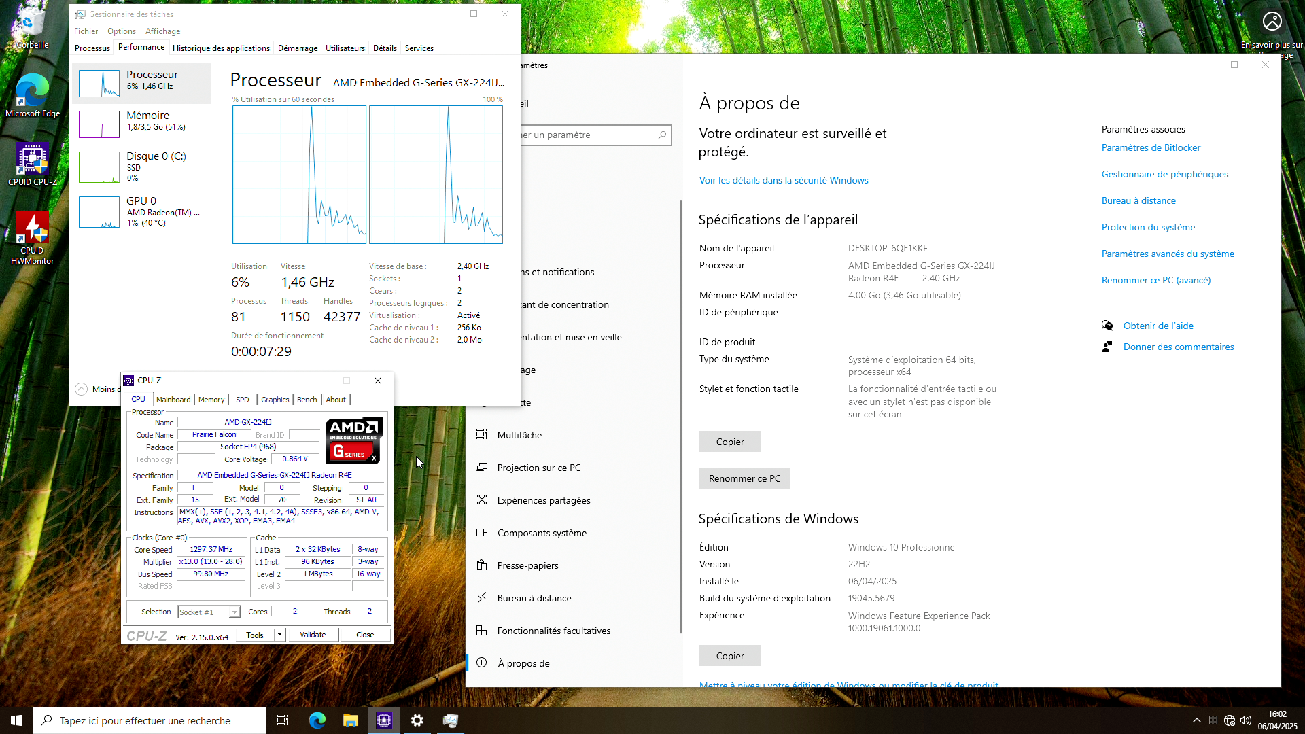Viewport: 1305px width, 734px height.
Task: Click the Validate button in CPU-Z
Action: point(313,635)
